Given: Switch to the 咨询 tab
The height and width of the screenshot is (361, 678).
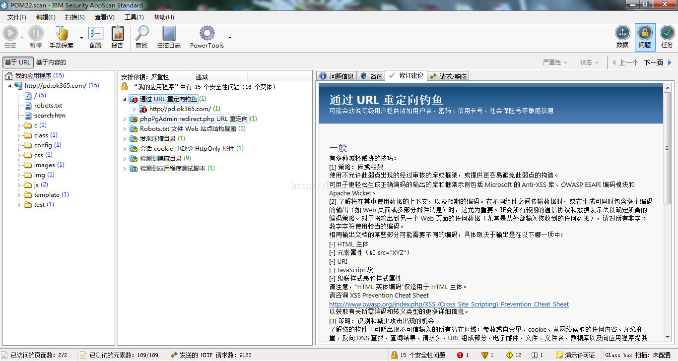Looking at the screenshot, I should (x=371, y=76).
